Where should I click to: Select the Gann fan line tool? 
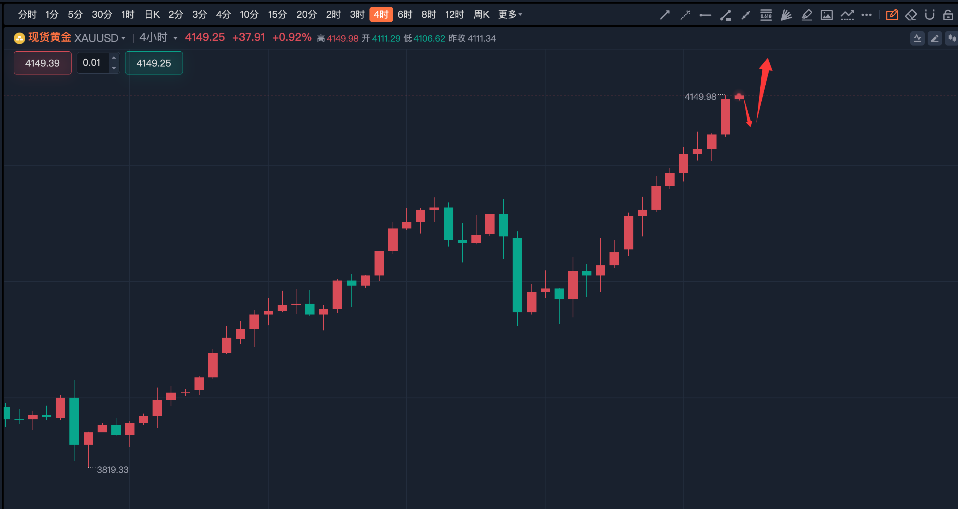(x=786, y=15)
